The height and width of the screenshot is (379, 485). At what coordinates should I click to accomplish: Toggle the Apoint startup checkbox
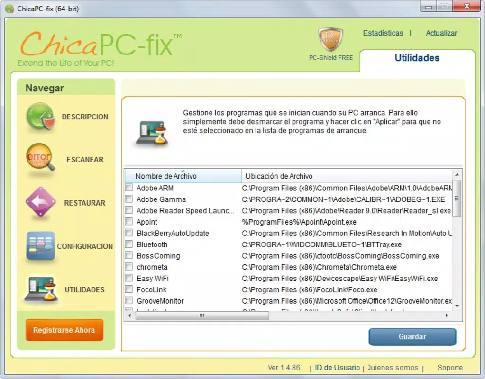[128, 221]
